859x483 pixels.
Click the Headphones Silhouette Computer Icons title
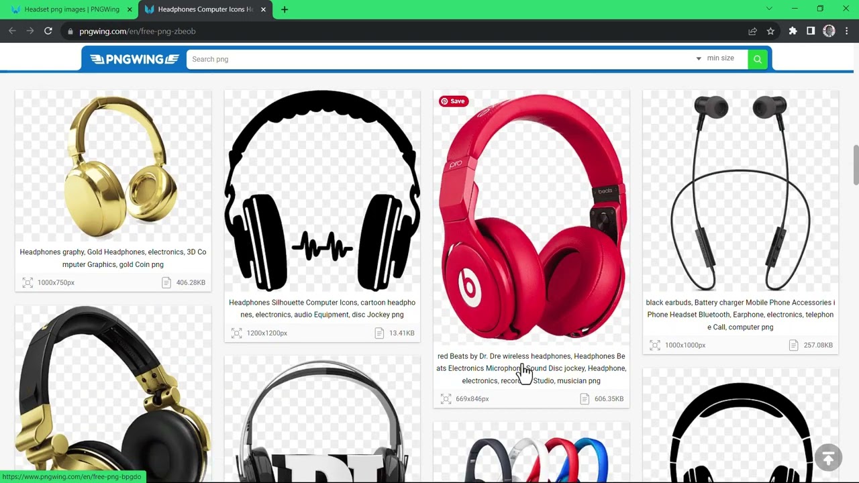pos(322,309)
